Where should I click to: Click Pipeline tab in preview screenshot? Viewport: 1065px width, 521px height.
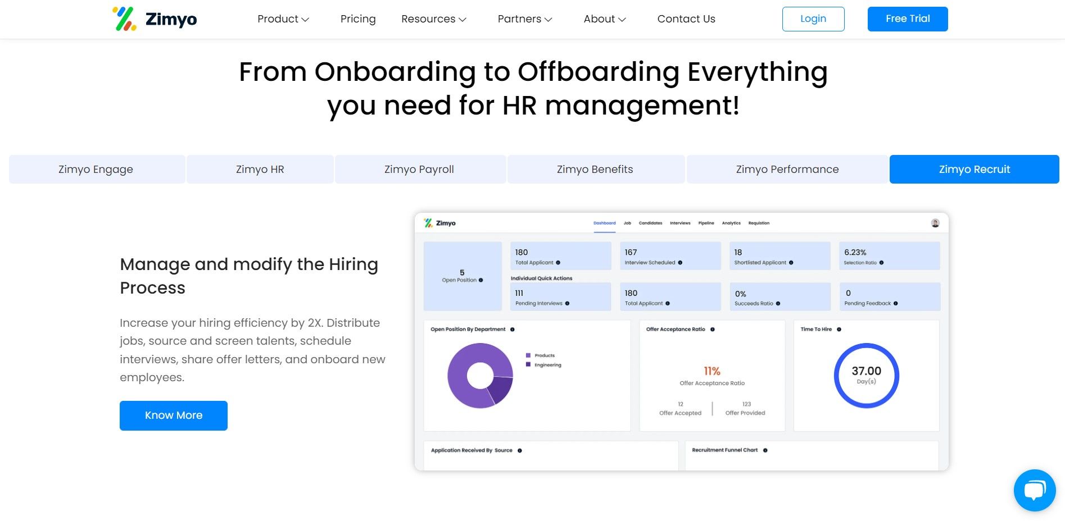click(706, 223)
